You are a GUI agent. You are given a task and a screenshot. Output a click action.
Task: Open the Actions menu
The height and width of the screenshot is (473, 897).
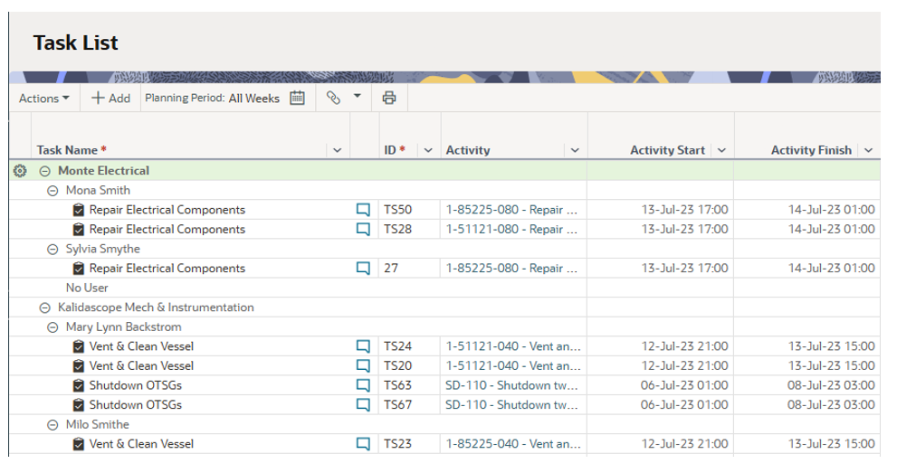[43, 99]
